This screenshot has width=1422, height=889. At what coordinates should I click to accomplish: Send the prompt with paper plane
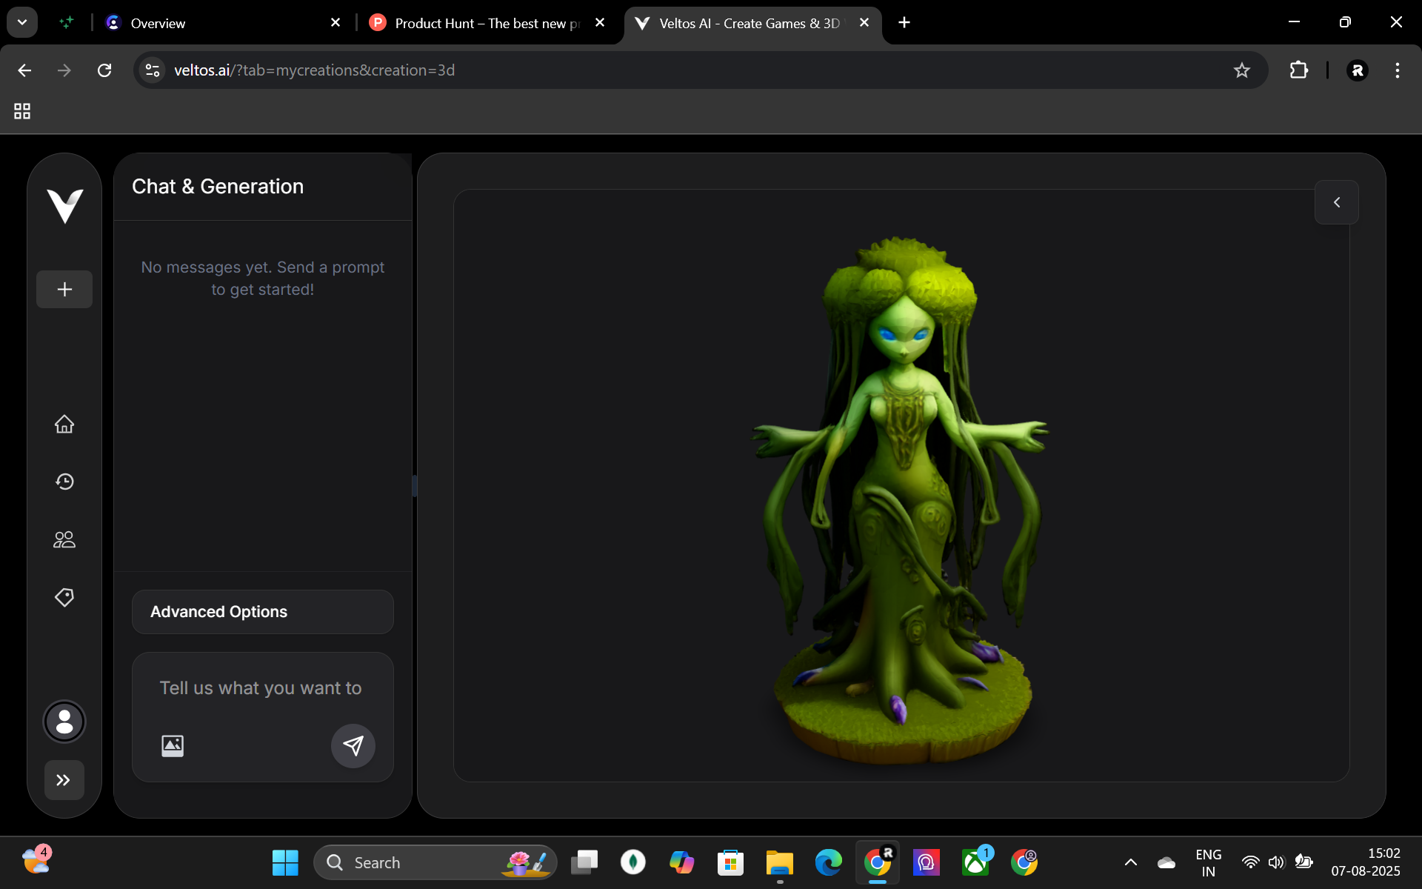pyautogui.click(x=353, y=745)
